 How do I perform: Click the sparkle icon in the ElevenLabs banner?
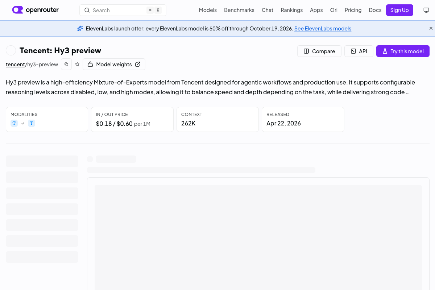[x=80, y=28]
